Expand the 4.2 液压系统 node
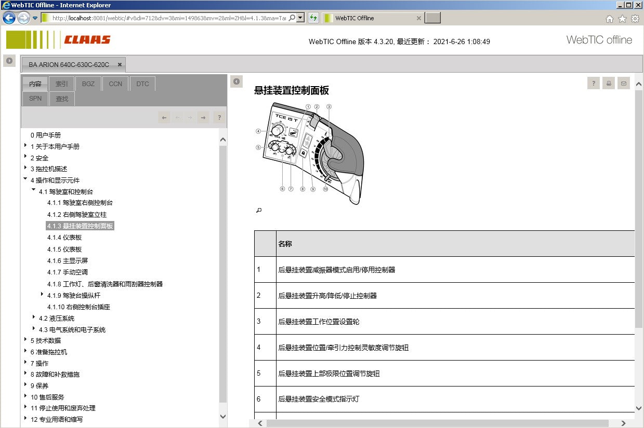 [34, 317]
